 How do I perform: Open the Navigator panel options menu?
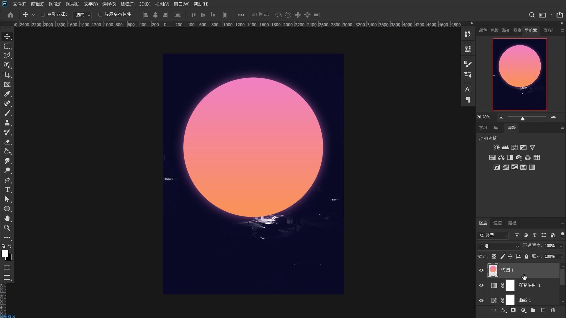pyautogui.click(x=562, y=30)
